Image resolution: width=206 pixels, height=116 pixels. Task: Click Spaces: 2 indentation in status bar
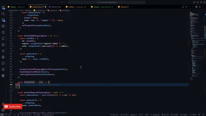134,115
